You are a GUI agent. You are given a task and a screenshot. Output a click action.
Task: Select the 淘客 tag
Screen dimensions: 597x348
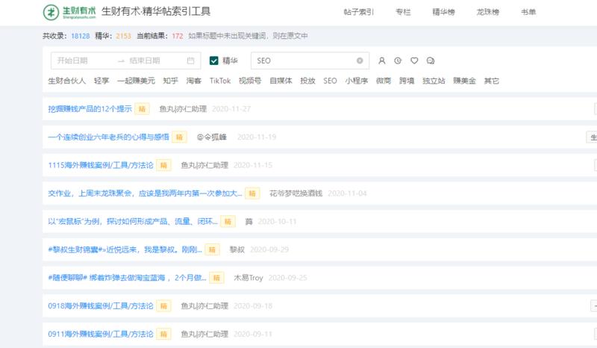(x=194, y=81)
